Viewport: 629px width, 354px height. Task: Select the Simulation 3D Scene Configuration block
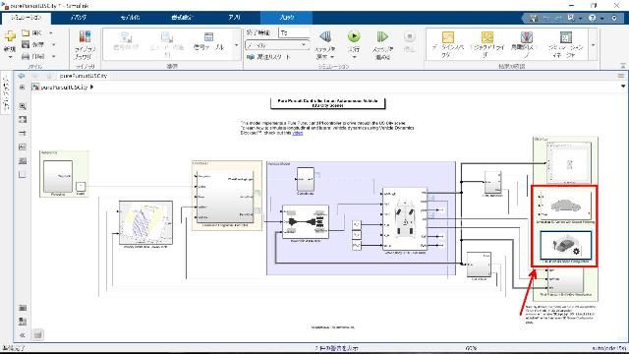565,245
